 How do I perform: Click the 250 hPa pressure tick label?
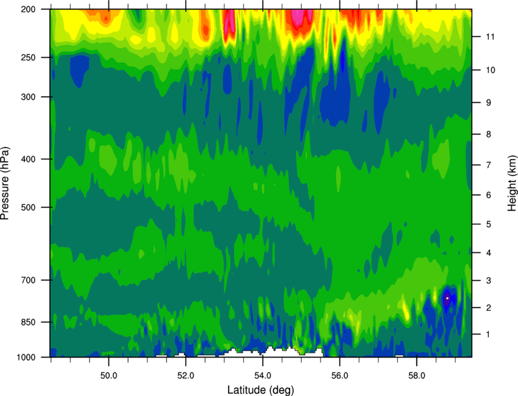tap(28, 57)
